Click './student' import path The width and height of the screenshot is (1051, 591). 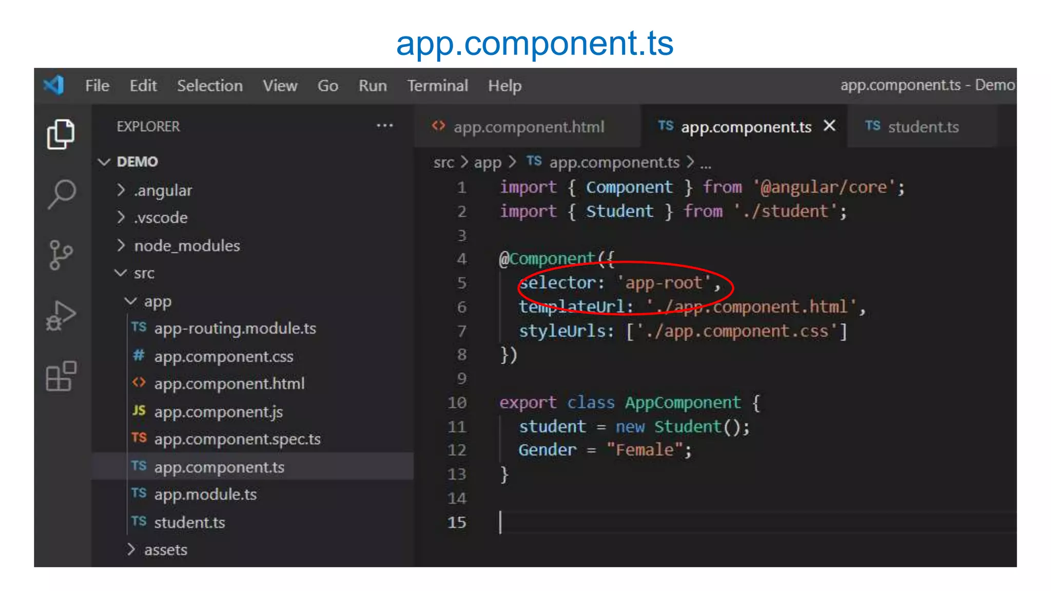coord(785,211)
